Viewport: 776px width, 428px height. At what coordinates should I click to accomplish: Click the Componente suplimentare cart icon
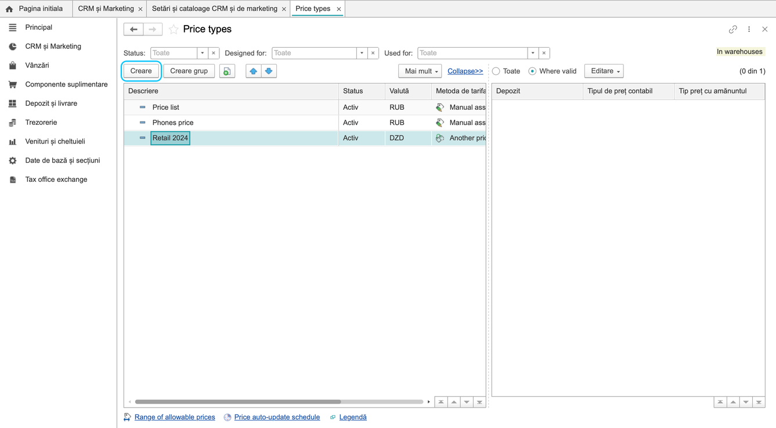13,85
